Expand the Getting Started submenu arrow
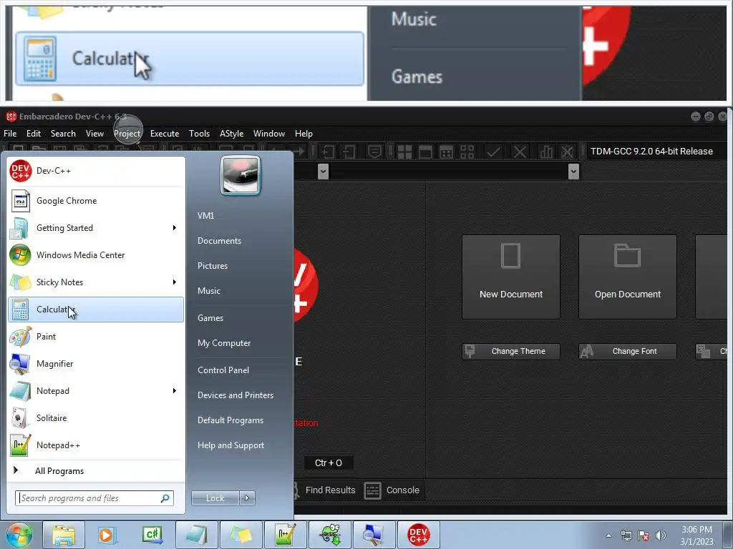This screenshot has width=733, height=549. coord(175,228)
